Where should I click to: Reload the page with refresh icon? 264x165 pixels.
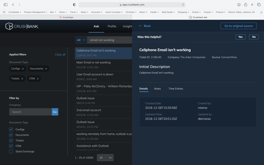click(183, 5)
